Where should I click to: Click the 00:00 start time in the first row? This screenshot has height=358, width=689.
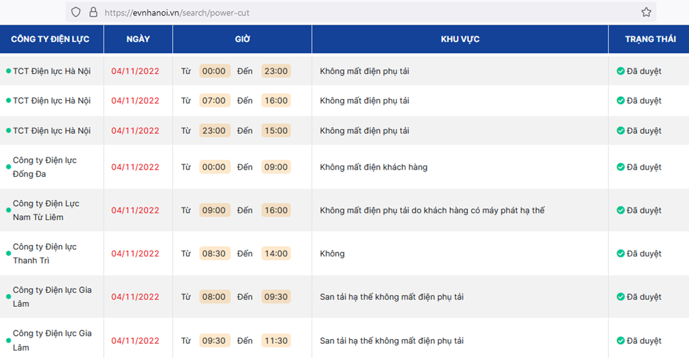click(x=214, y=71)
